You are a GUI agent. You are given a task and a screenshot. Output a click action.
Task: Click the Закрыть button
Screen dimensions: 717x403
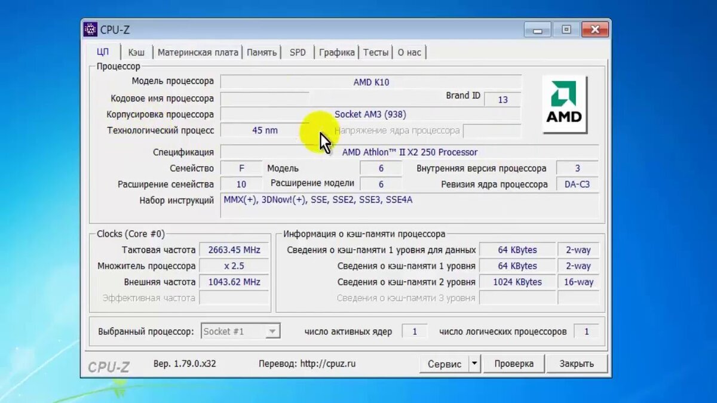coord(576,363)
